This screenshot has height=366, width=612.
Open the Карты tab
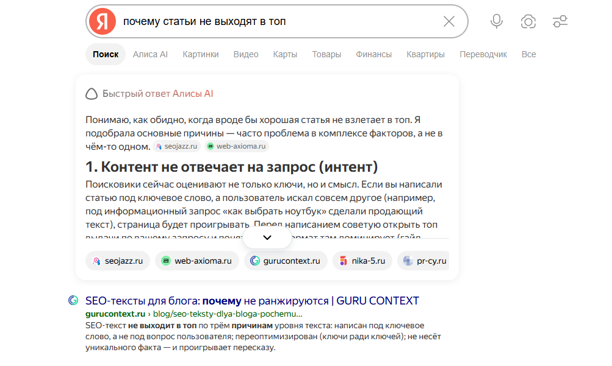[285, 54]
